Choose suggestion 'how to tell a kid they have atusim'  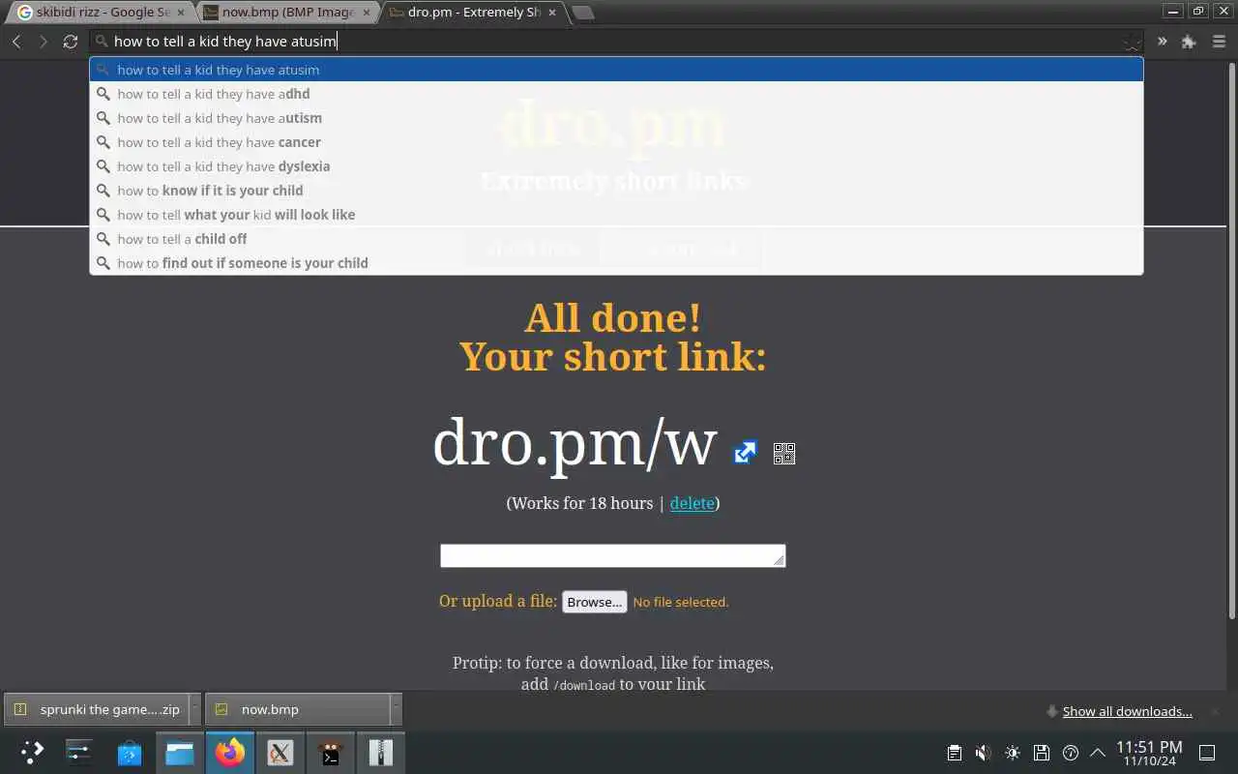point(616,70)
